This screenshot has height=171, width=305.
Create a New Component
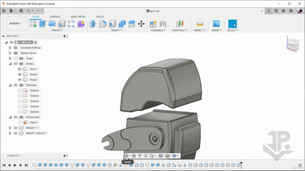click(x=153, y=24)
